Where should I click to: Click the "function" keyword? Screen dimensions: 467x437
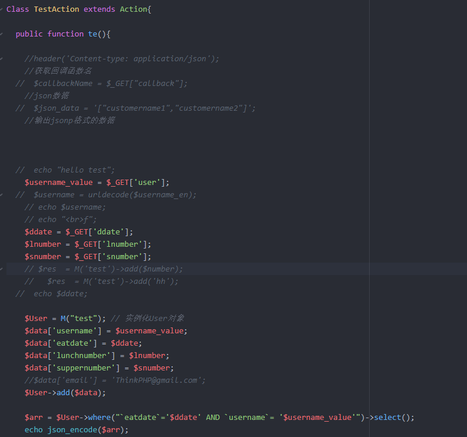pos(65,34)
